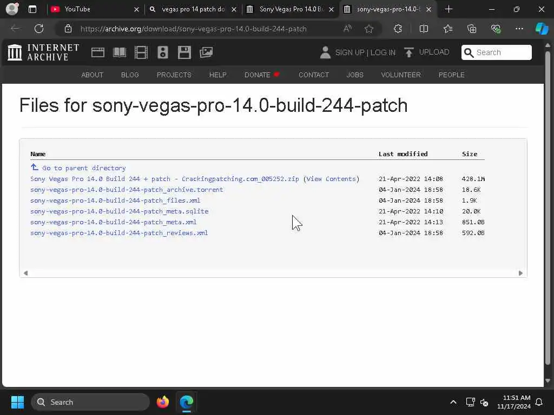The image size is (554, 415).
Task: Switch to the YouTube tab
Action: [94, 9]
